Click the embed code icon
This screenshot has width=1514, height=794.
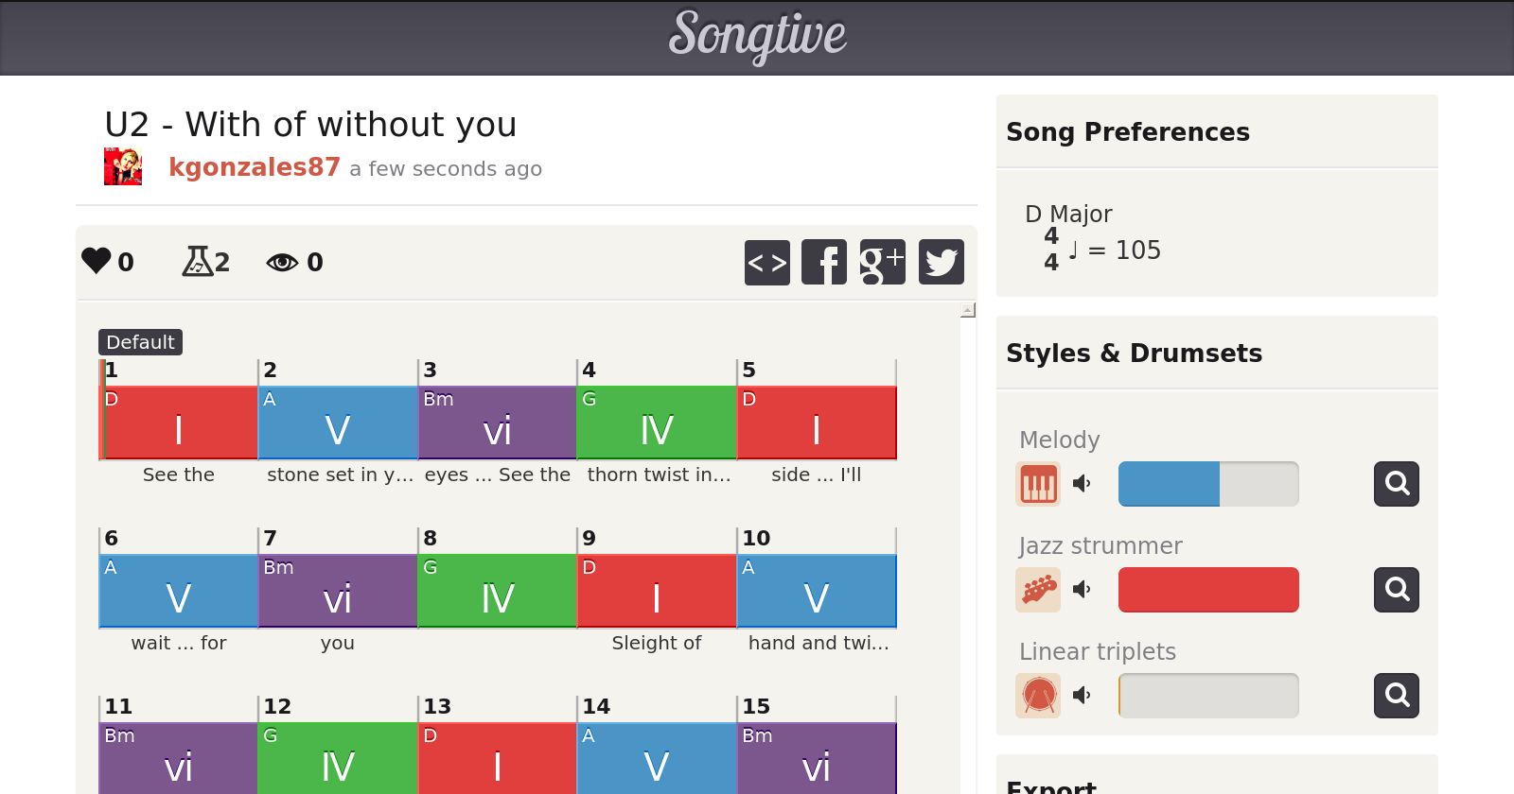pos(766,262)
